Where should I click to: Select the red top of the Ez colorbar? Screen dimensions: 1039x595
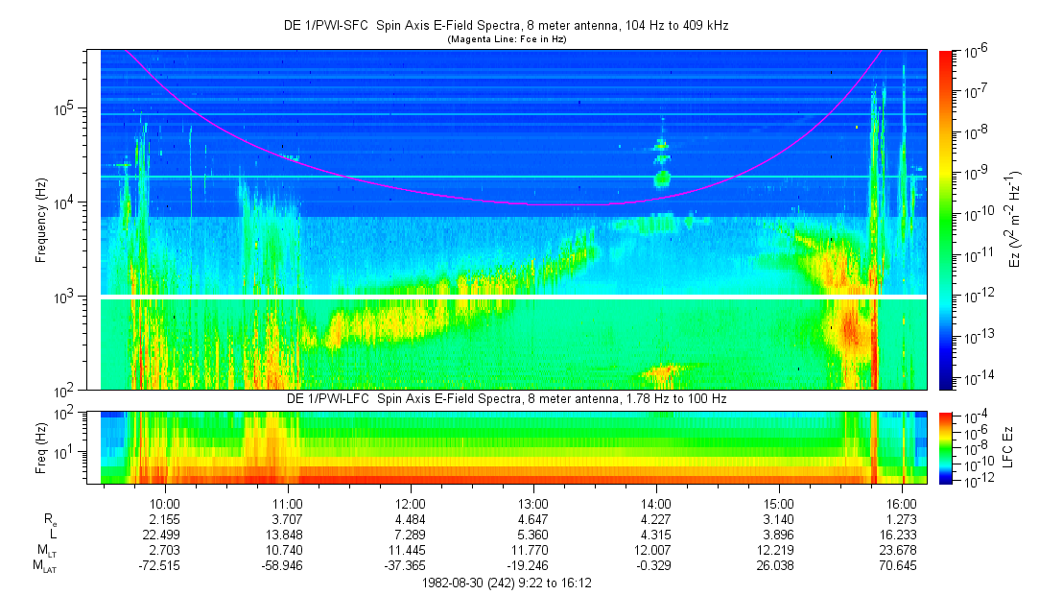pos(947,56)
